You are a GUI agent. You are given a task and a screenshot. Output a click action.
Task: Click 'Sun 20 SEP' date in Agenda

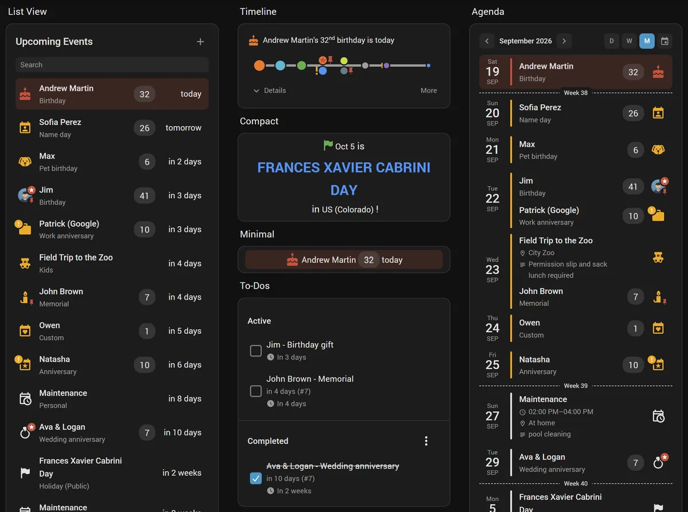(x=492, y=113)
